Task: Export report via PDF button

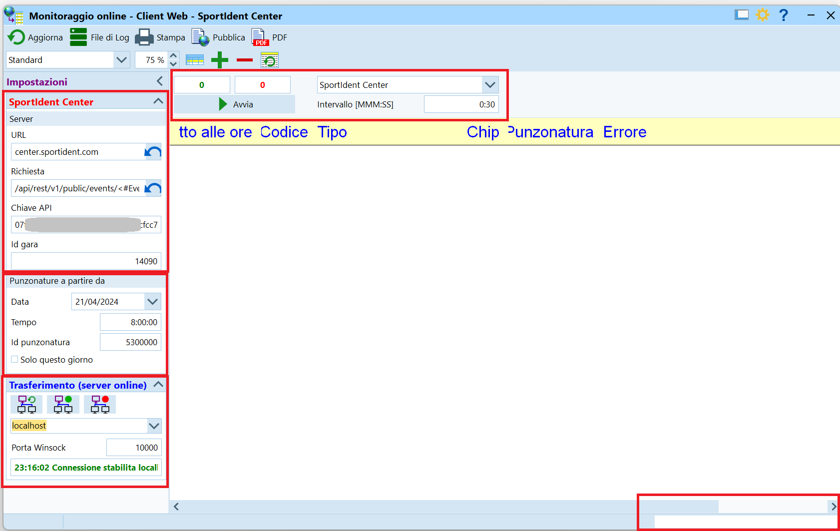Action: click(x=269, y=37)
